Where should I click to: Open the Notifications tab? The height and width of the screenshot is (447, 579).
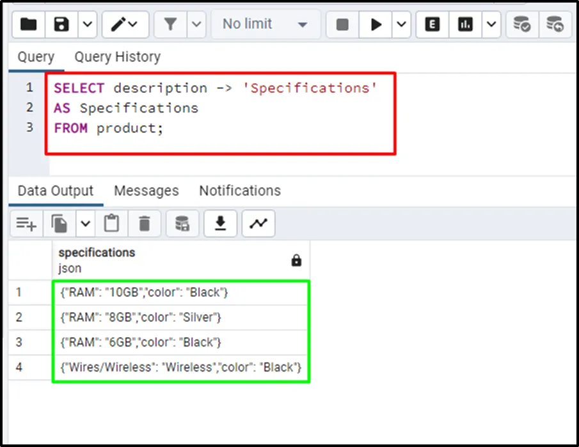tap(239, 191)
